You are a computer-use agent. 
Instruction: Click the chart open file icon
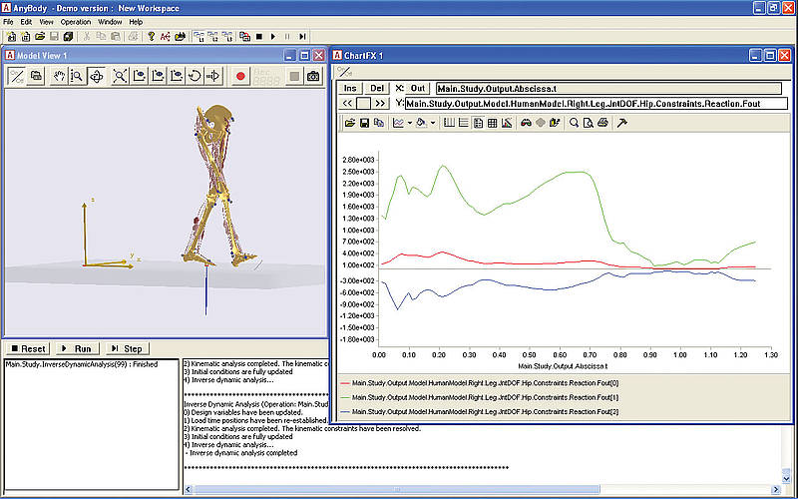pyautogui.click(x=350, y=123)
